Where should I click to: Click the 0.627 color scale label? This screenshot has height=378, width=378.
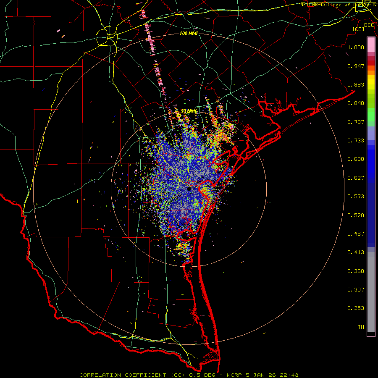click(356, 178)
